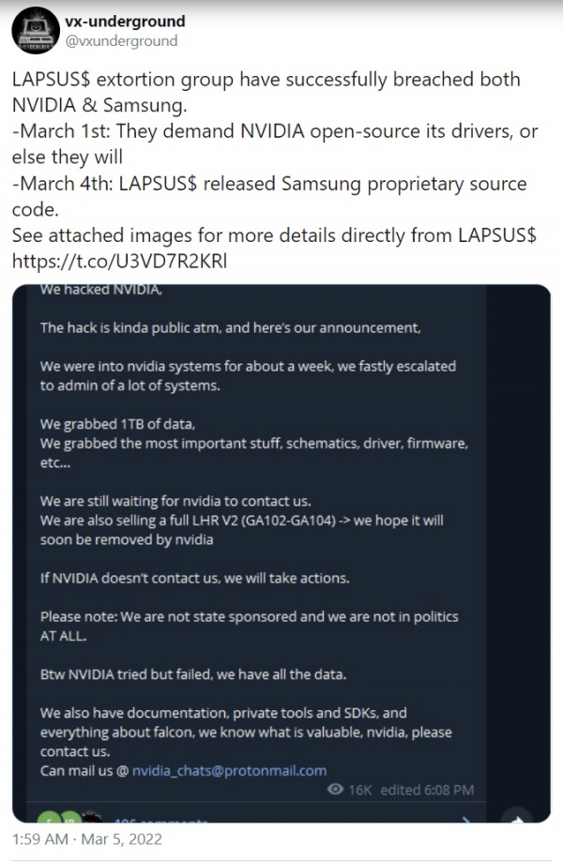Click the 'not state sponsored' note

point(248,617)
